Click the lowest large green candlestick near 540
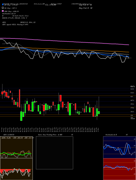This screenshot has height=180, width=136. 21,116
